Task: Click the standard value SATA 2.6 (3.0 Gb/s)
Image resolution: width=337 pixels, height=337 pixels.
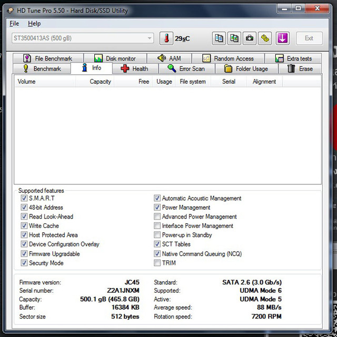Action: pos(252,282)
